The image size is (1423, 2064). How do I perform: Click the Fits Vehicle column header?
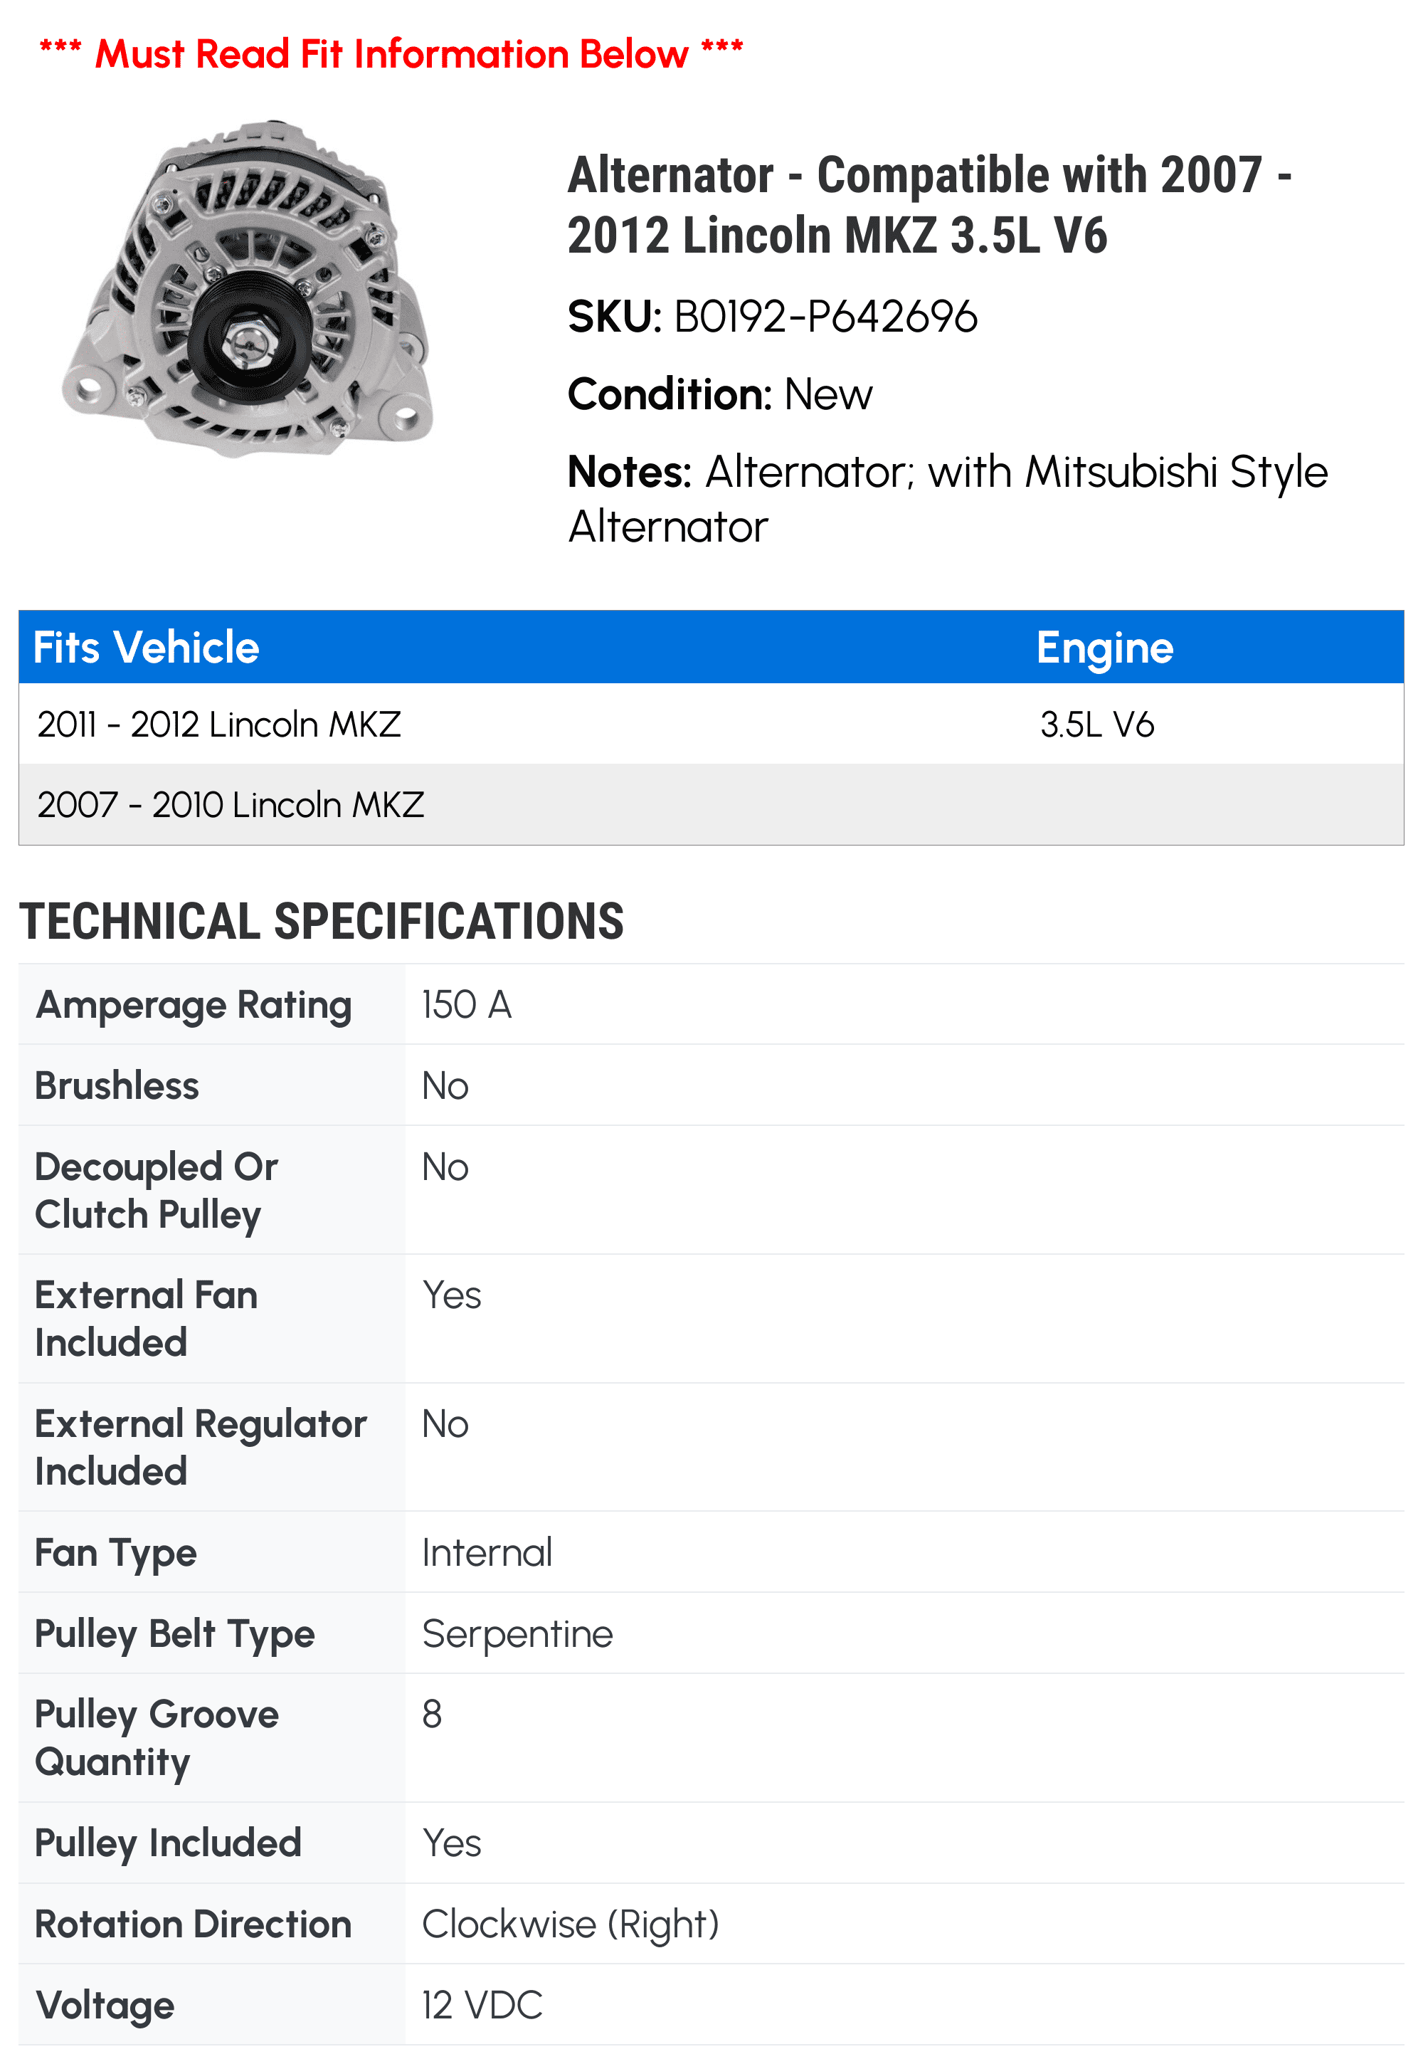147,648
